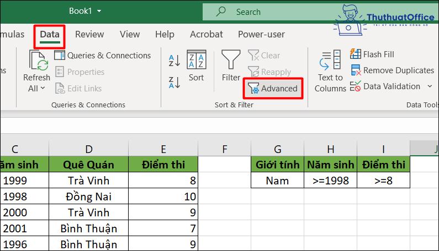The image size is (439, 251).
Task: Toggle the Filter funnel button
Action: pyautogui.click(x=231, y=66)
